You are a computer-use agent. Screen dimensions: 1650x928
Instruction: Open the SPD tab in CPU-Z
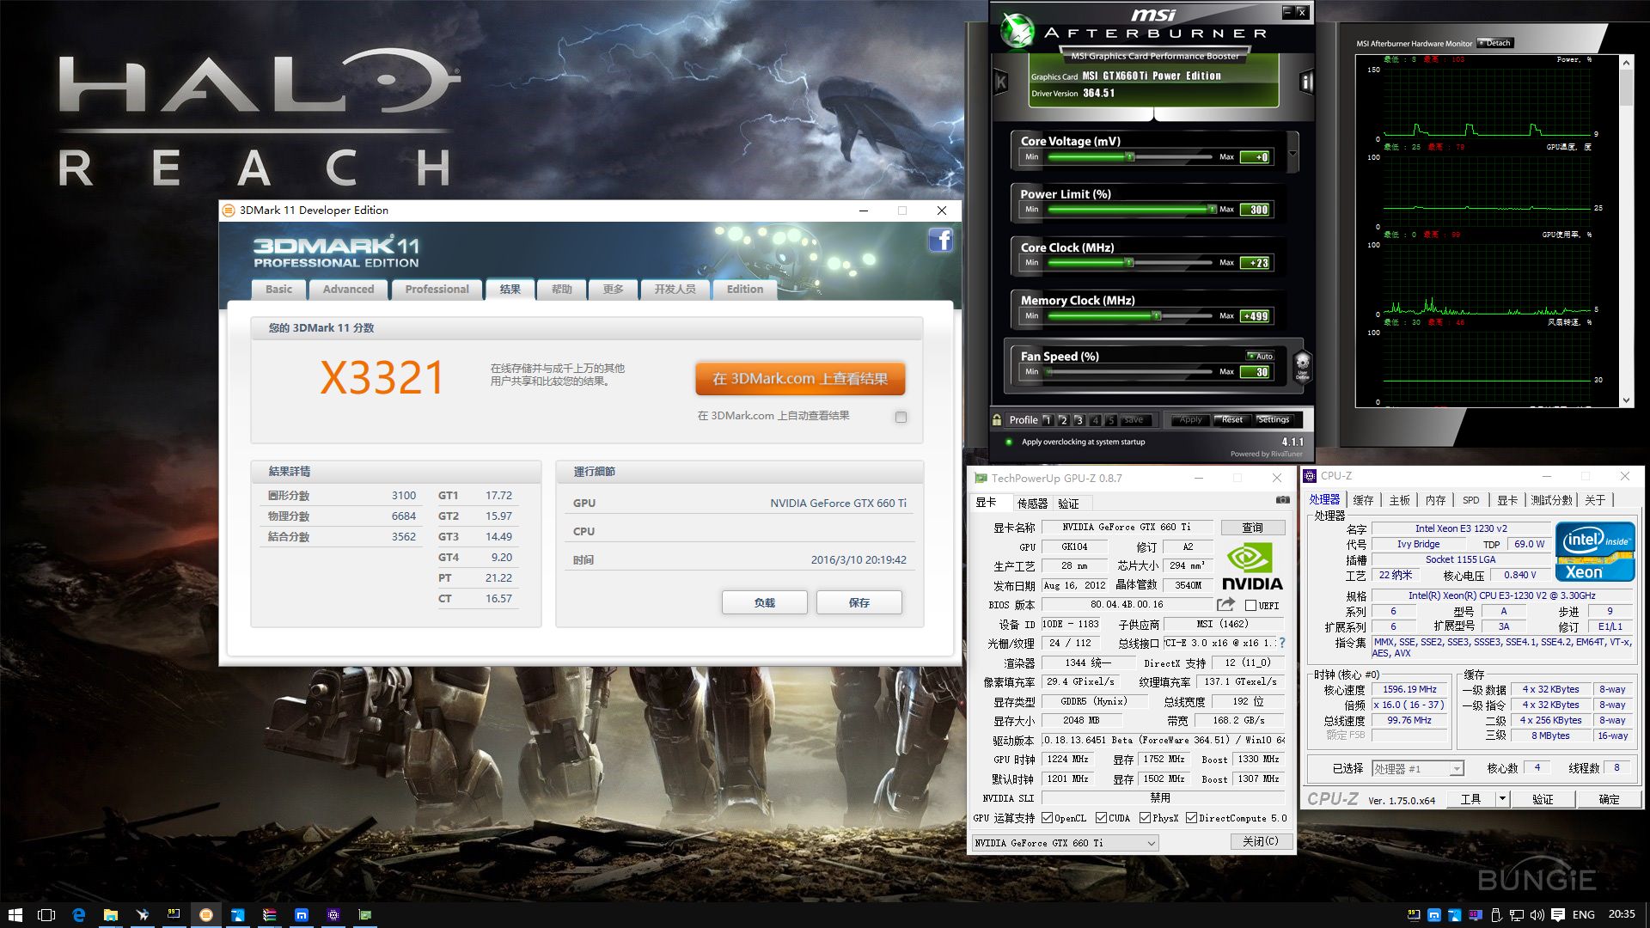[1470, 500]
